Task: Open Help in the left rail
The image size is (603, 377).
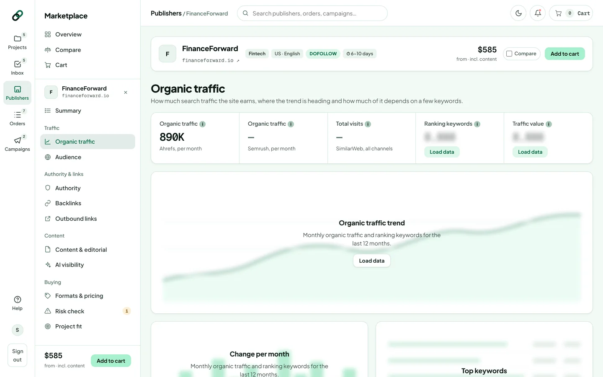Action: pos(17,303)
